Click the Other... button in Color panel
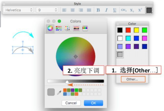 point(133,79)
